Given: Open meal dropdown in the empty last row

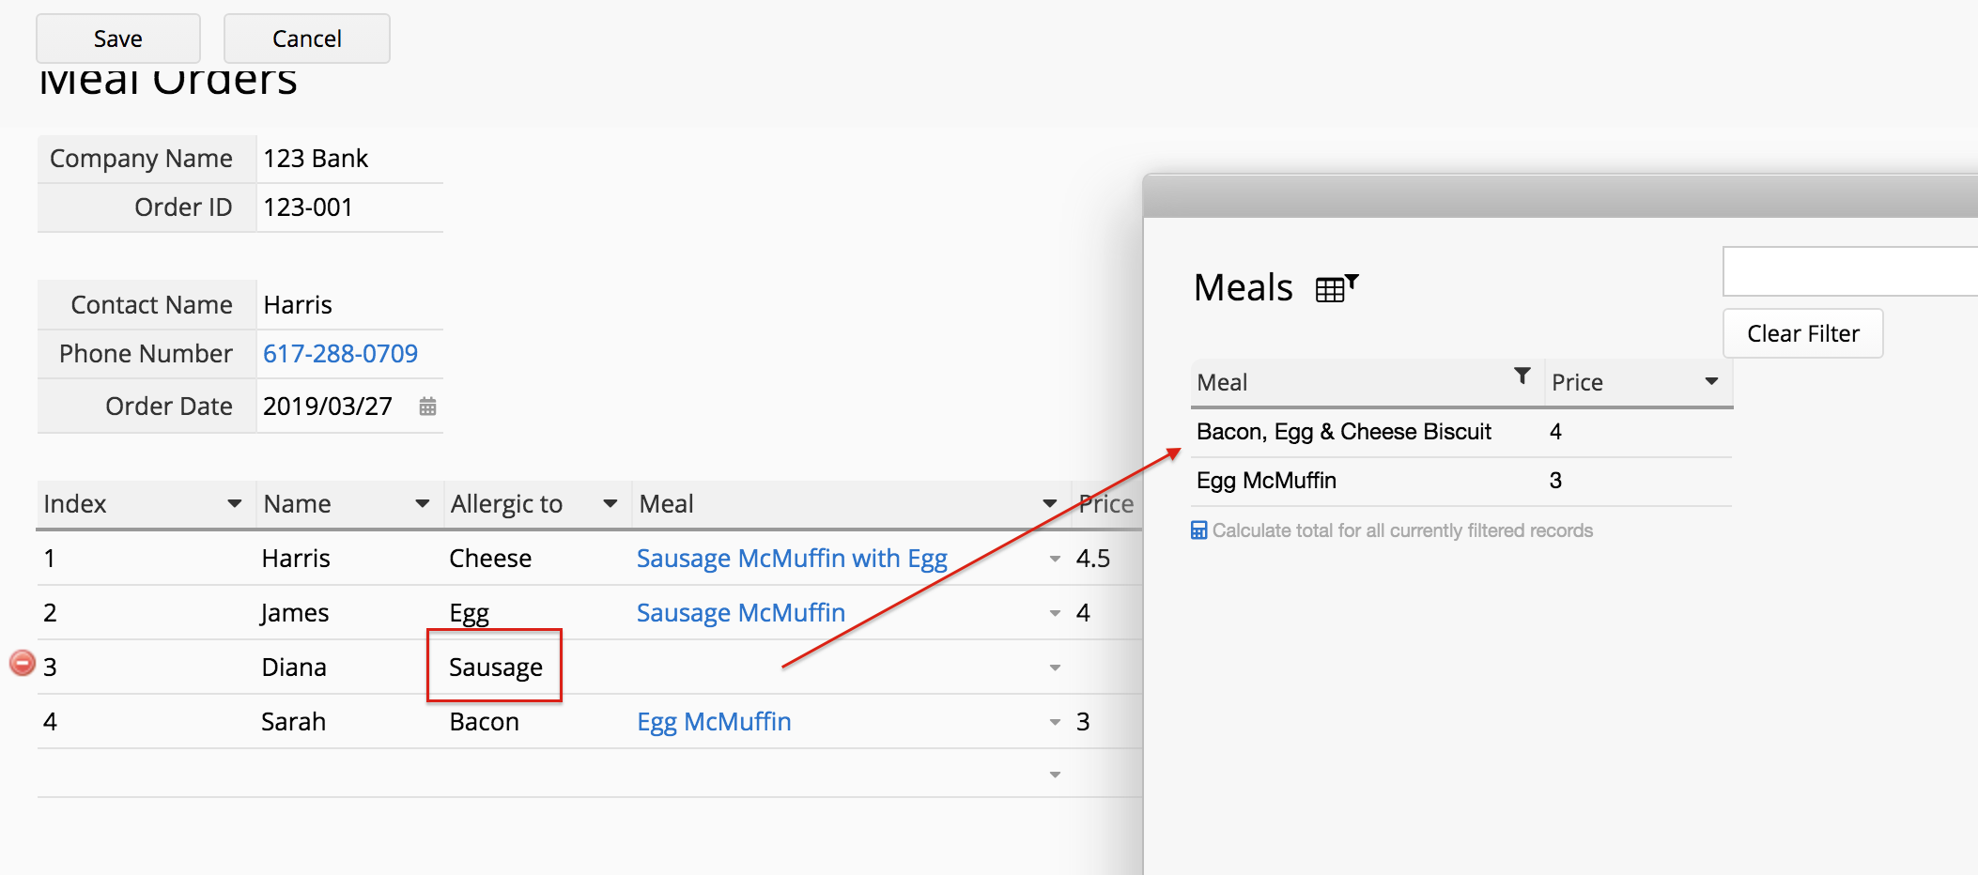Looking at the screenshot, I should pyautogui.click(x=1055, y=775).
